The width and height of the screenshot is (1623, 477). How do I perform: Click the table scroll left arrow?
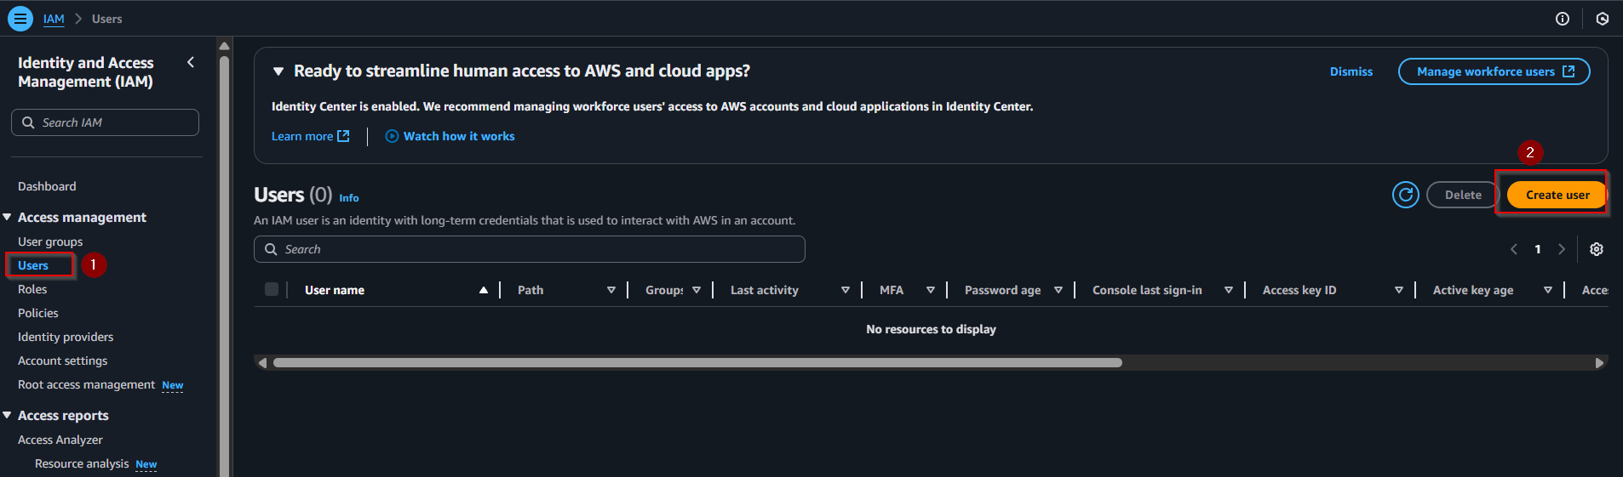click(x=262, y=363)
